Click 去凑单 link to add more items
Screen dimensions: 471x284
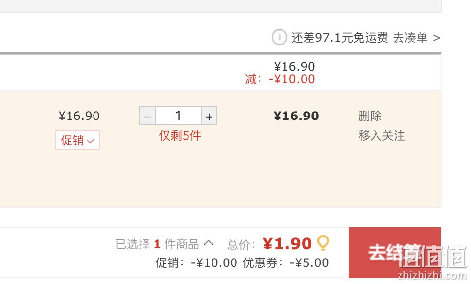pyautogui.click(x=410, y=38)
